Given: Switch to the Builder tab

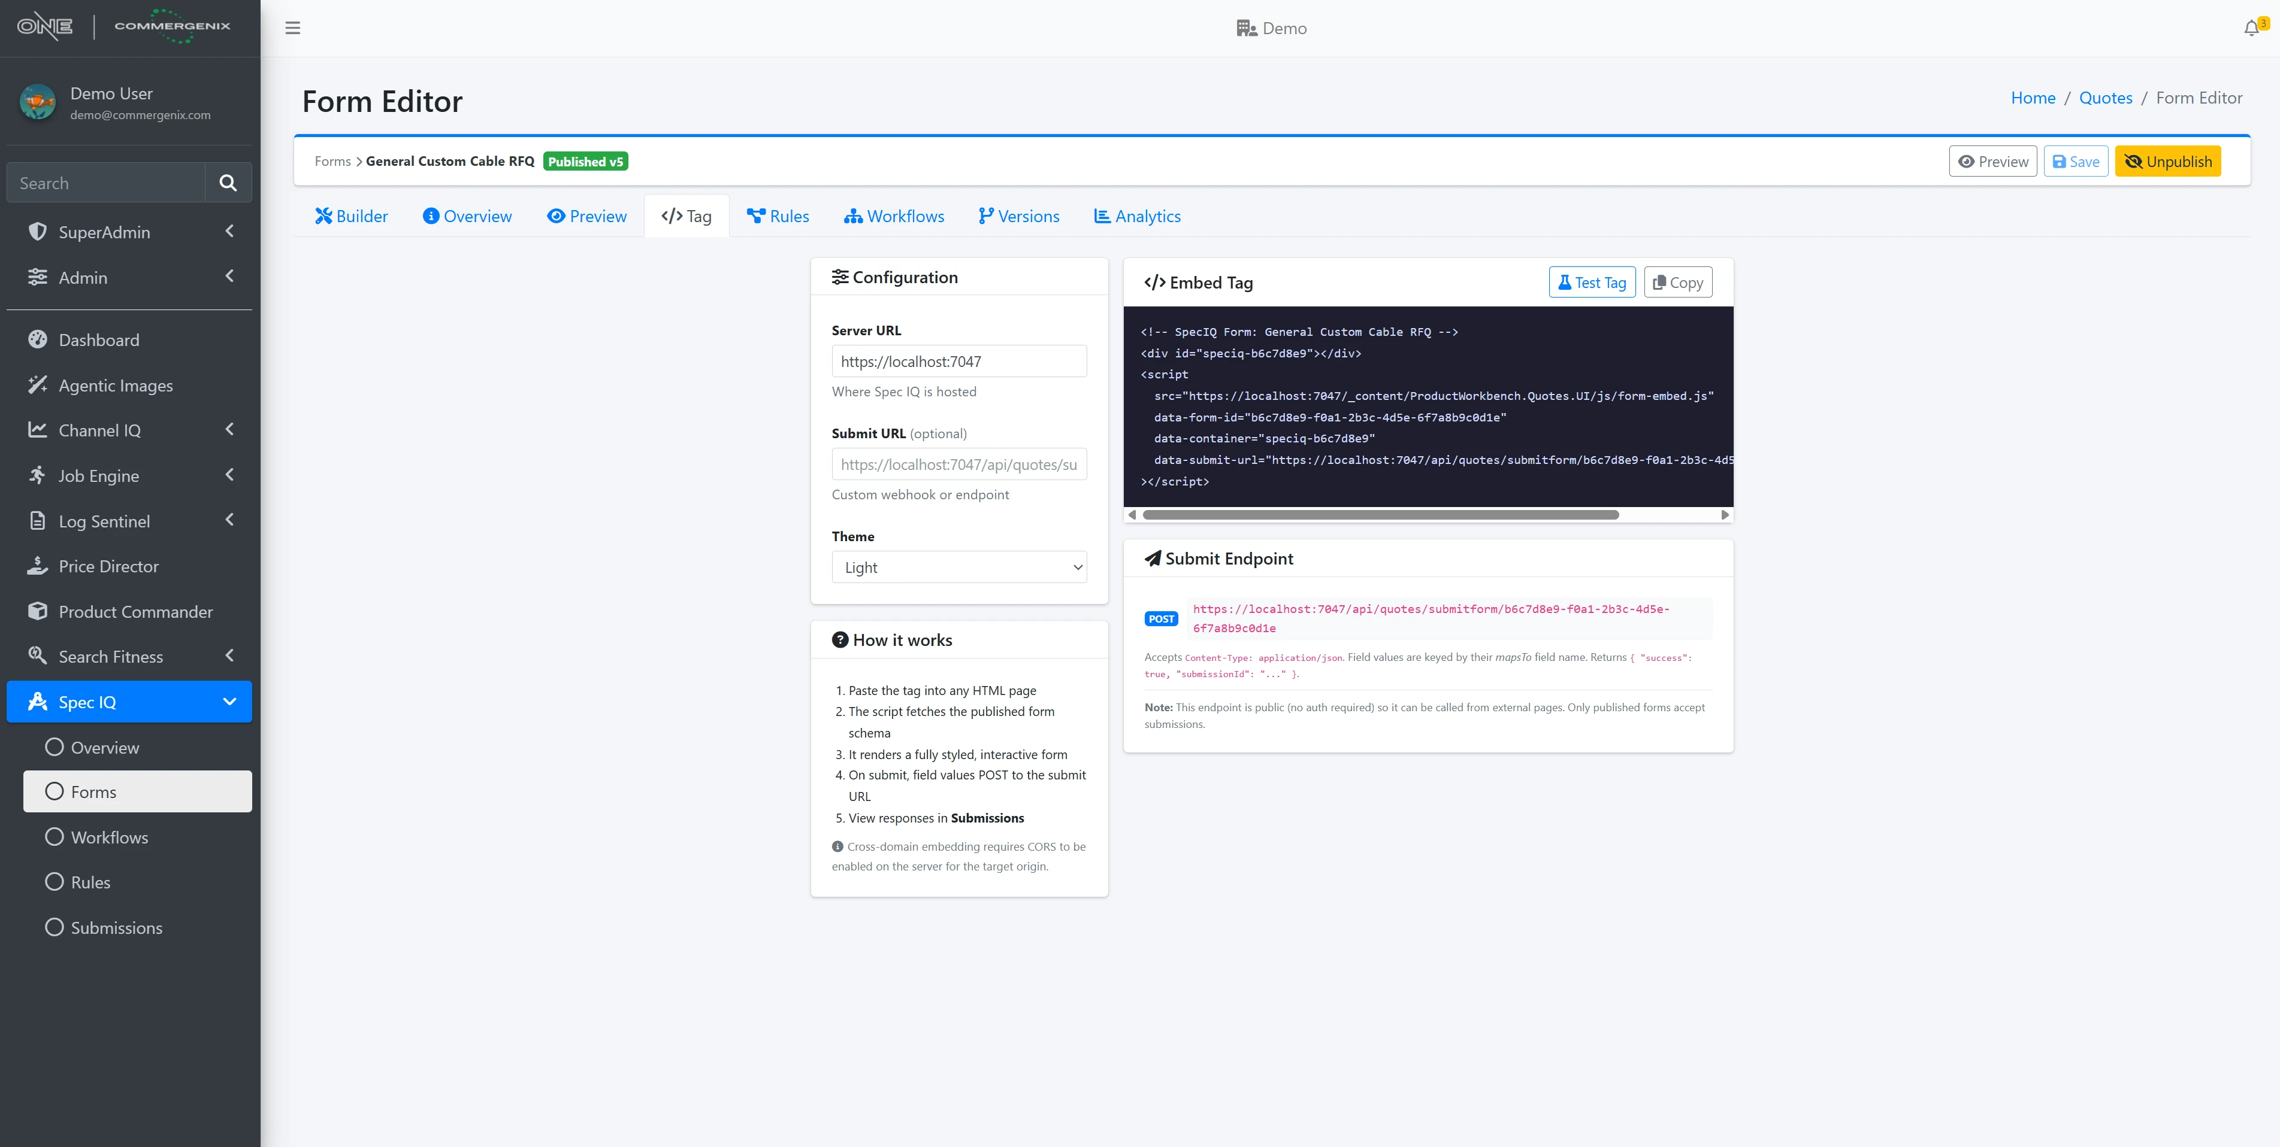Looking at the screenshot, I should pos(352,217).
